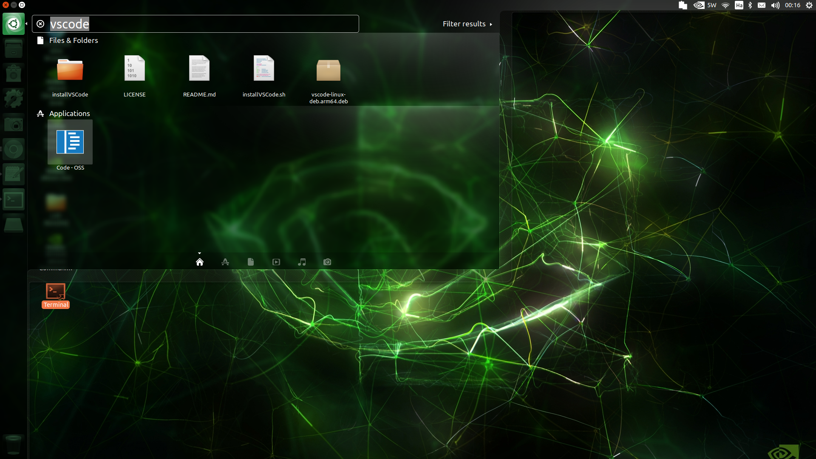The height and width of the screenshot is (459, 816).
Task: Open the installVSCode folder
Action: [70, 70]
